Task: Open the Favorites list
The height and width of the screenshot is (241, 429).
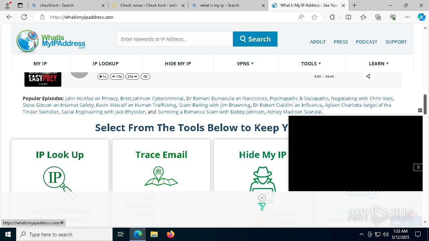Action: coord(363,17)
